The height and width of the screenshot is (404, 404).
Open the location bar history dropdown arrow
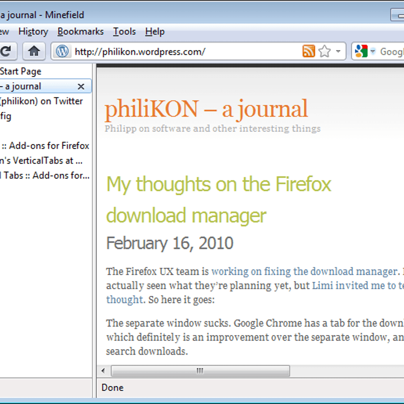[338, 51]
